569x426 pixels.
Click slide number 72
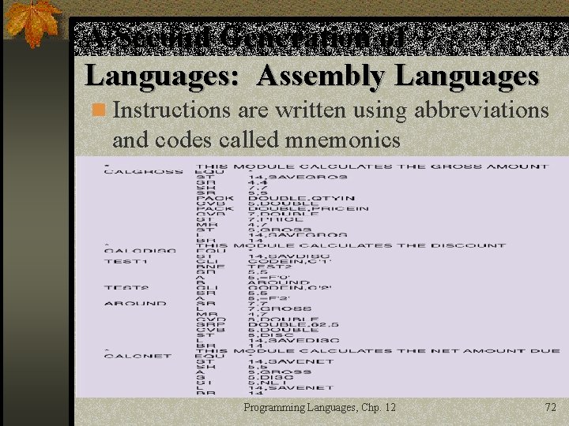[x=551, y=407]
